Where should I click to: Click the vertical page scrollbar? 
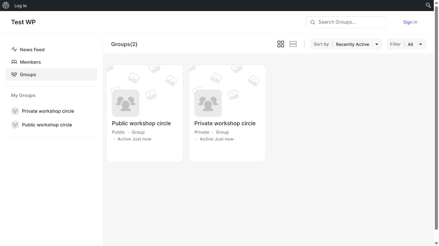coord(436,118)
